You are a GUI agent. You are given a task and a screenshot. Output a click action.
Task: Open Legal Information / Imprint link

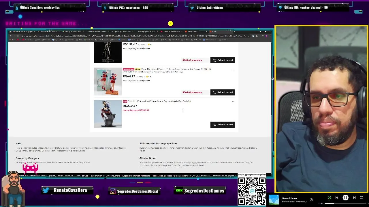(x=136, y=176)
